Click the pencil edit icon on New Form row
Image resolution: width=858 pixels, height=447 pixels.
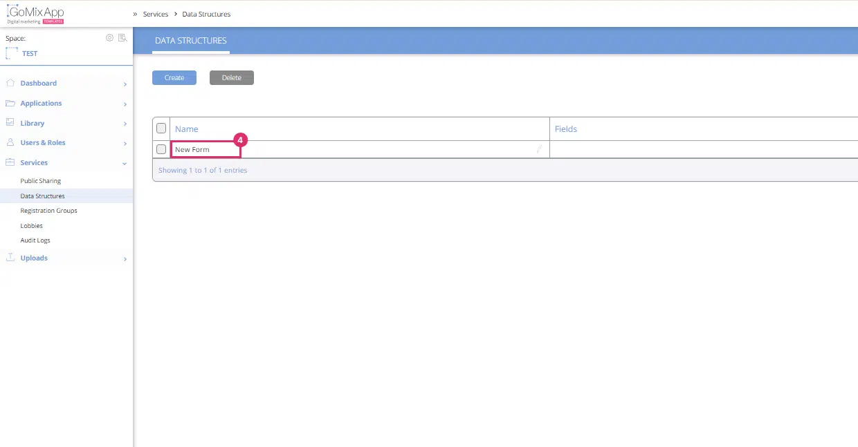click(x=539, y=149)
